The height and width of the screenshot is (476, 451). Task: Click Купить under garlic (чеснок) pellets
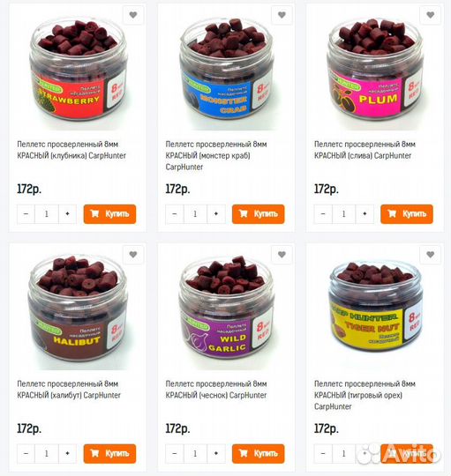(259, 454)
